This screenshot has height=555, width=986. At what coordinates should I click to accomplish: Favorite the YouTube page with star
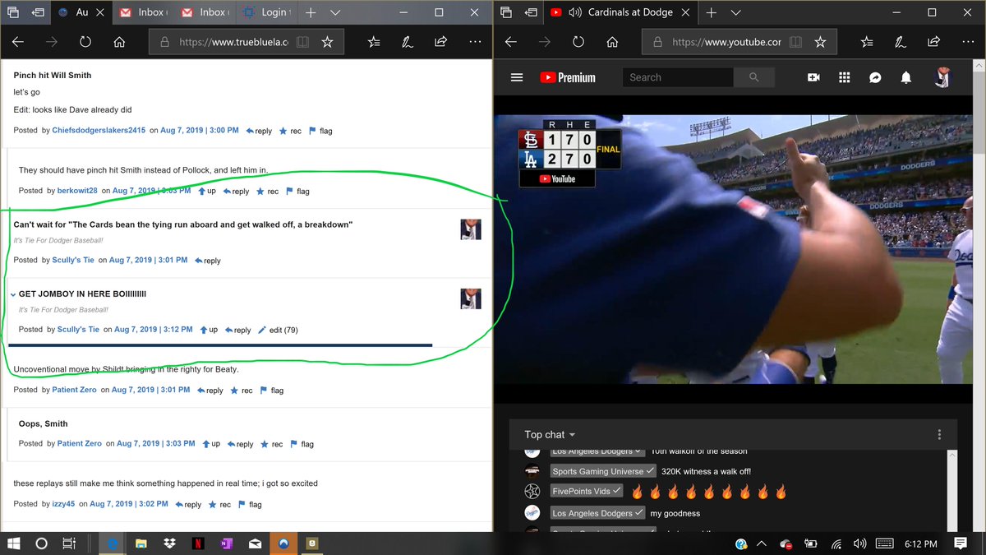click(x=820, y=42)
